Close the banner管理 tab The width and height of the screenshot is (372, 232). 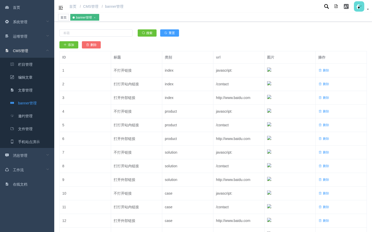coord(95,18)
